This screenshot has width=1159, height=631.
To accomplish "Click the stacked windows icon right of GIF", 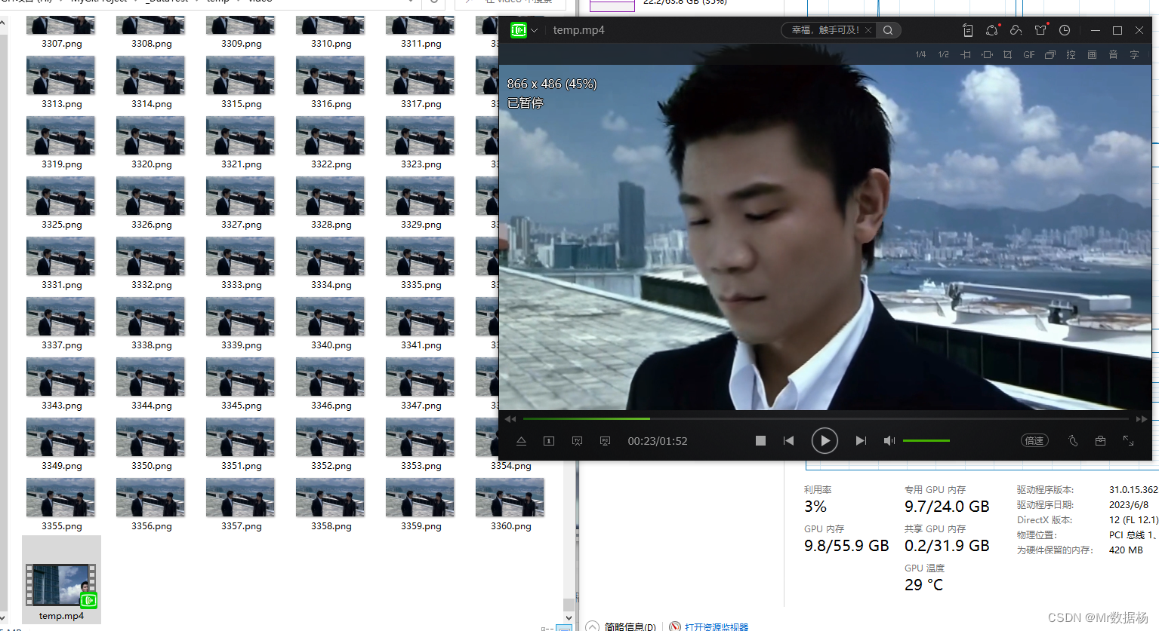I will [x=1050, y=54].
